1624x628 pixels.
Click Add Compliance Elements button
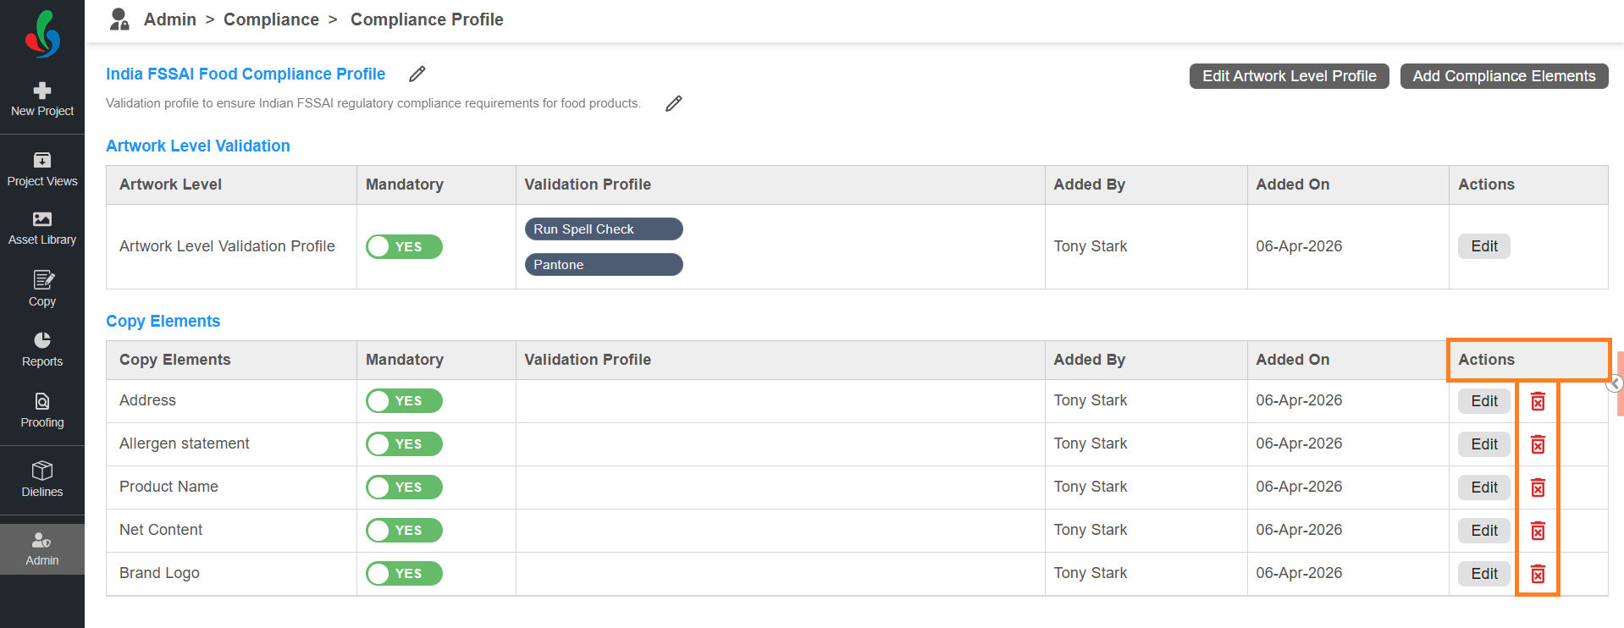click(x=1504, y=76)
